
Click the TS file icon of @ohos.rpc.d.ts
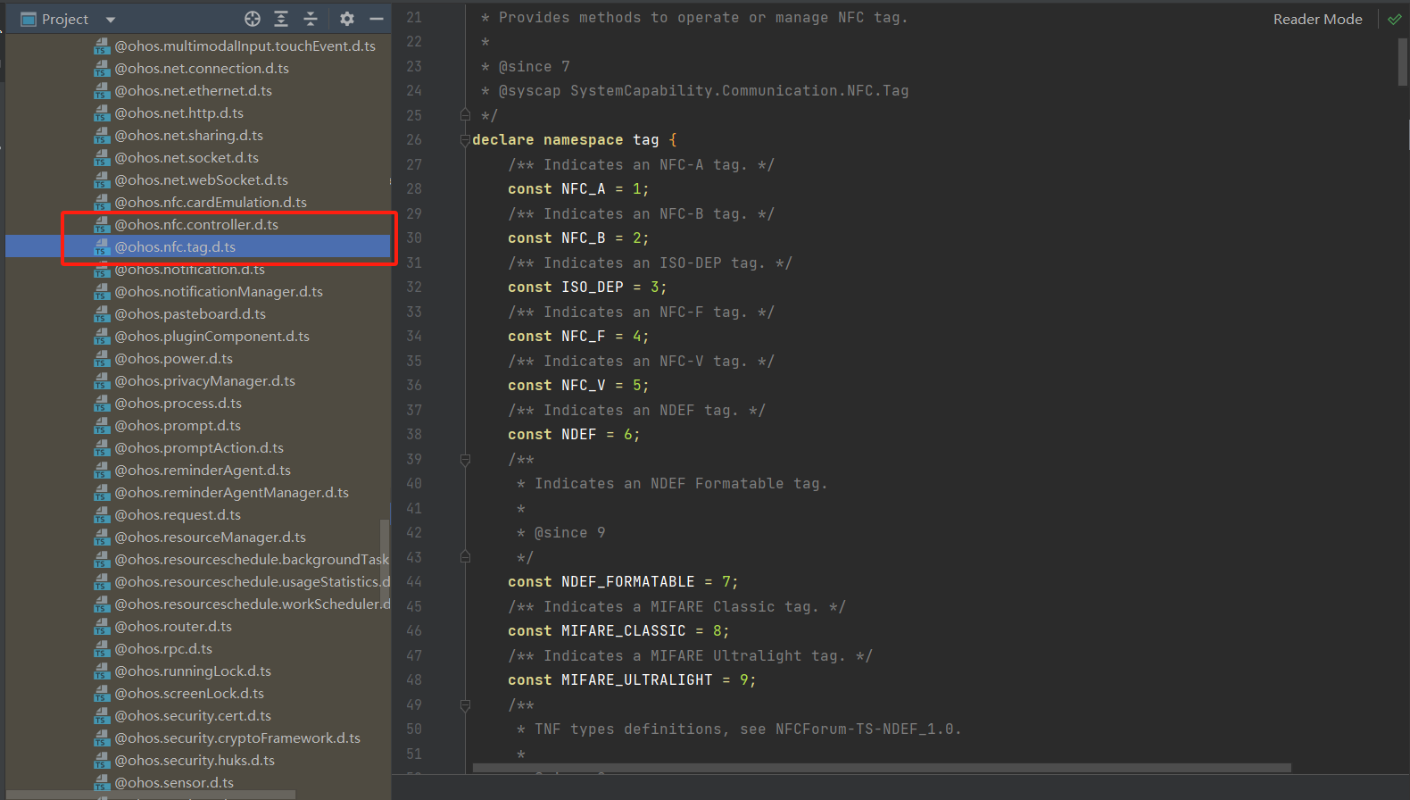102,648
